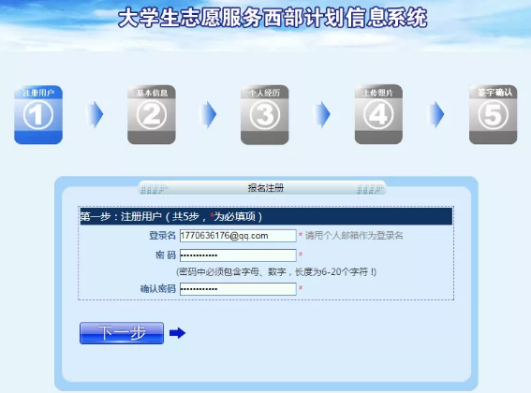Viewport: 531px width, 393px height.
Task: Click arrow between steps 3 and 4
Action: pyautogui.click(x=322, y=114)
